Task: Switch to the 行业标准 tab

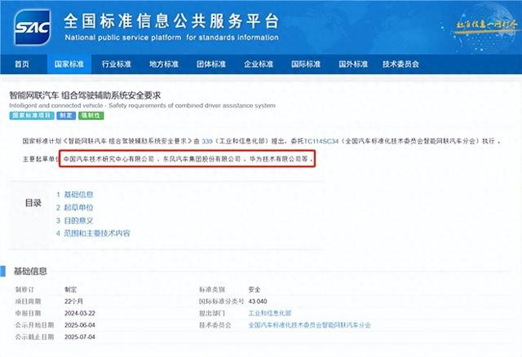Action: [x=117, y=64]
